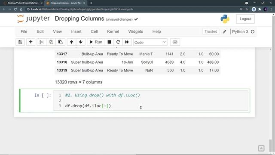Click the Trusted notebook button
The image size is (275, 155).
point(211,31)
